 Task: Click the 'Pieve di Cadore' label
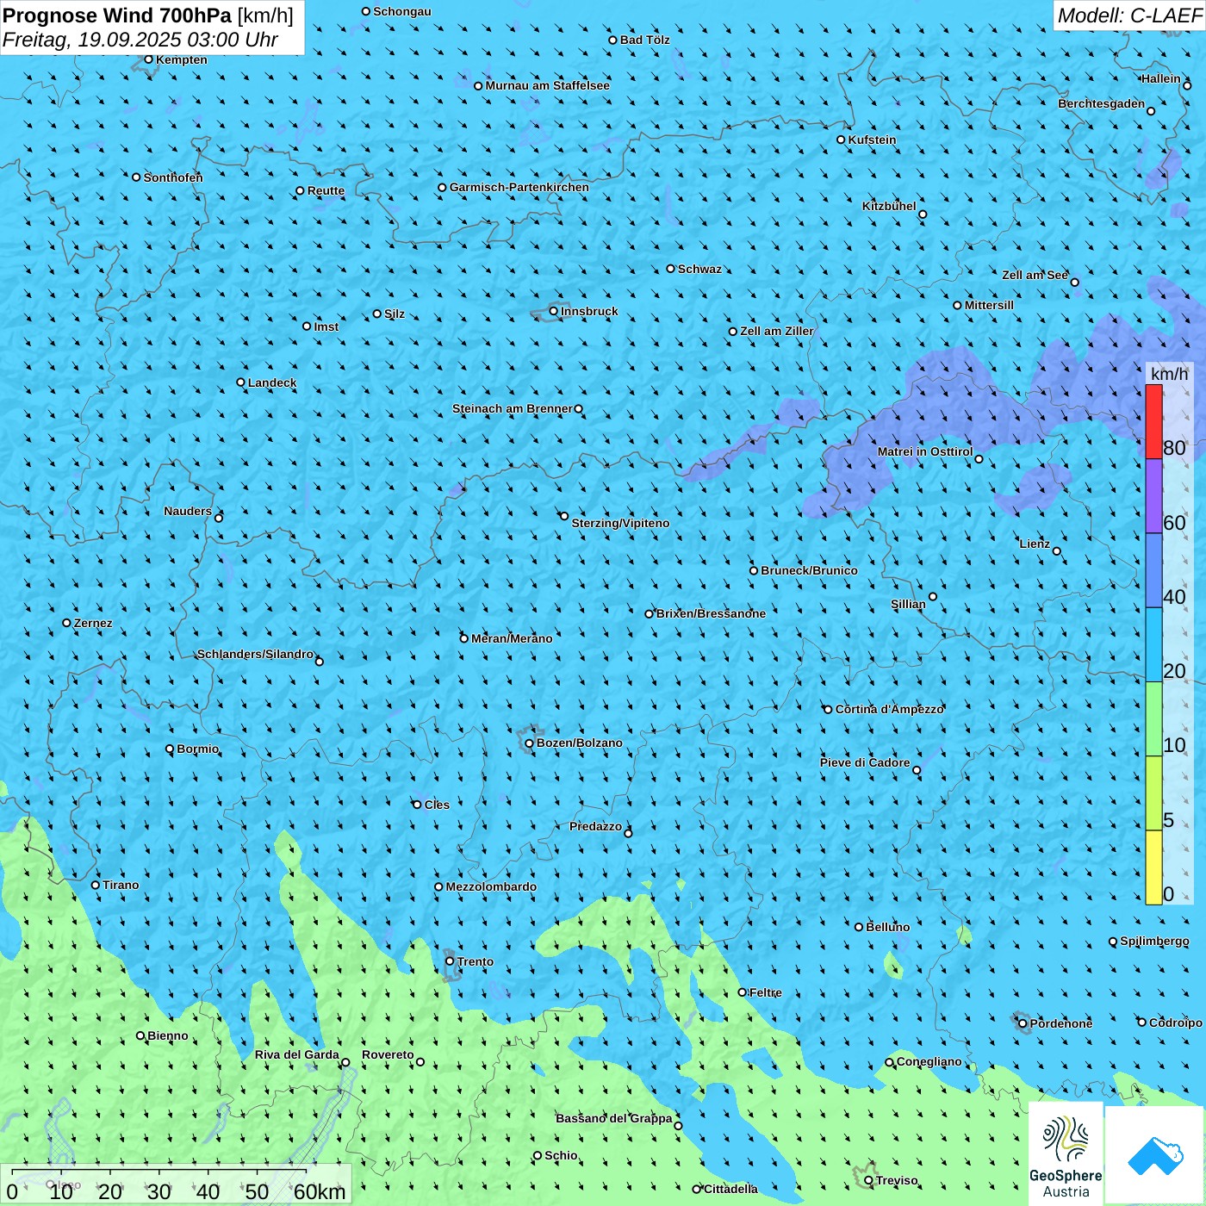pyautogui.click(x=865, y=762)
